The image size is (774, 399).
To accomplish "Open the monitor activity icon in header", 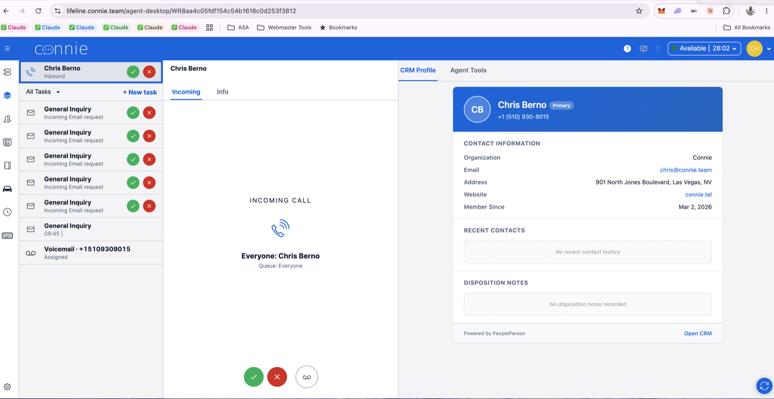I will (643, 48).
